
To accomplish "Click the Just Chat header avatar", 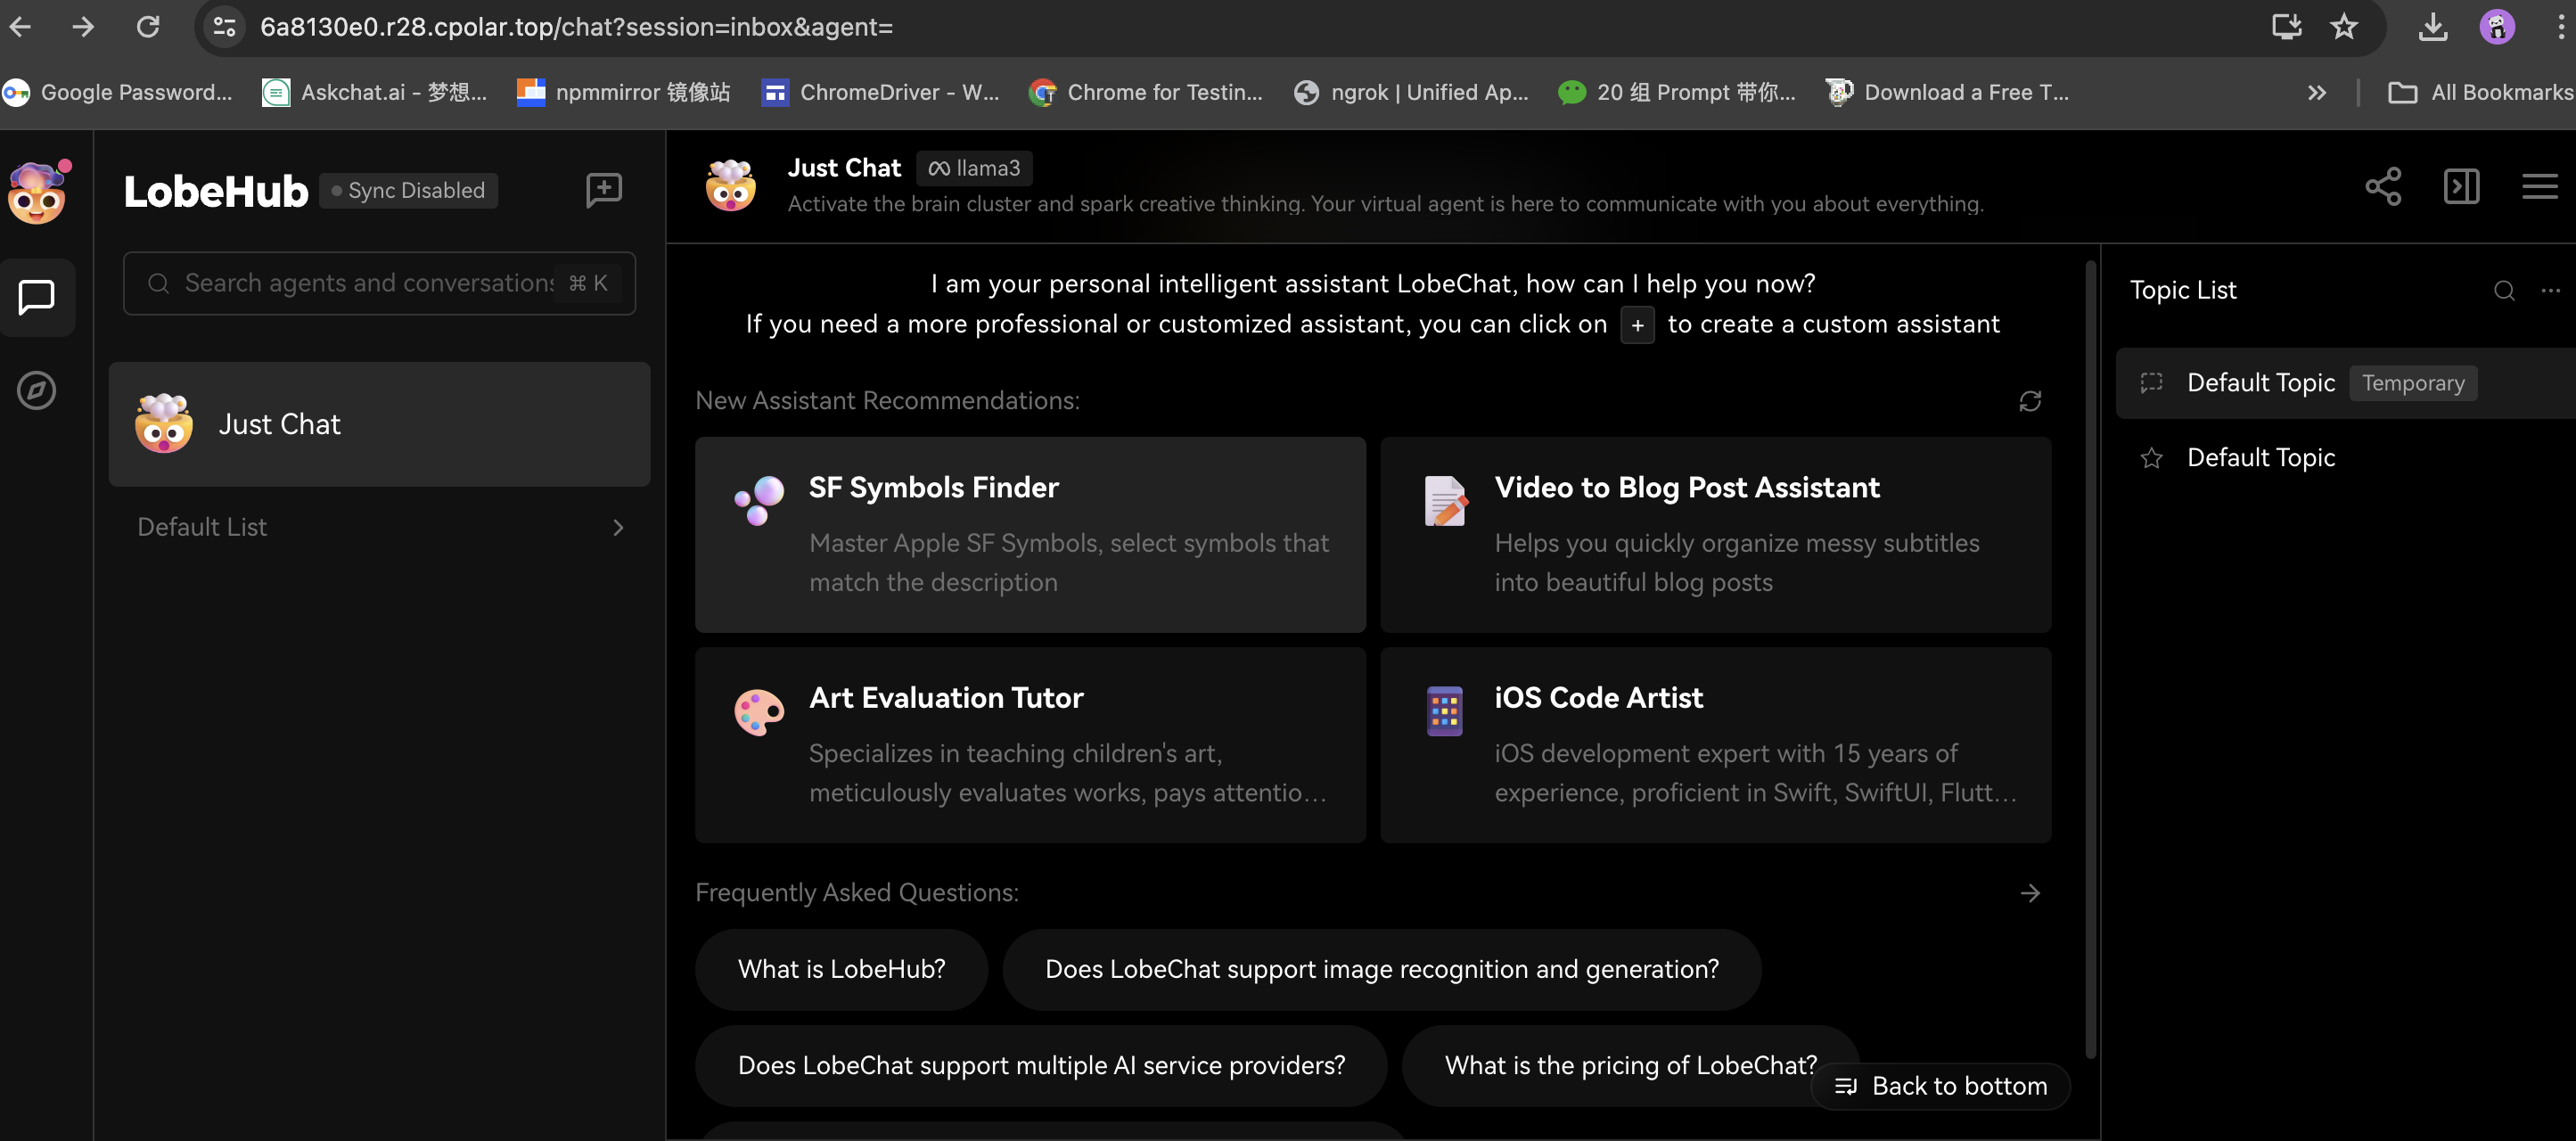I will [x=731, y=186].
